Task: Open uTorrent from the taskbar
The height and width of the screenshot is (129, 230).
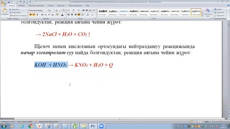Action: coord(75,126)
